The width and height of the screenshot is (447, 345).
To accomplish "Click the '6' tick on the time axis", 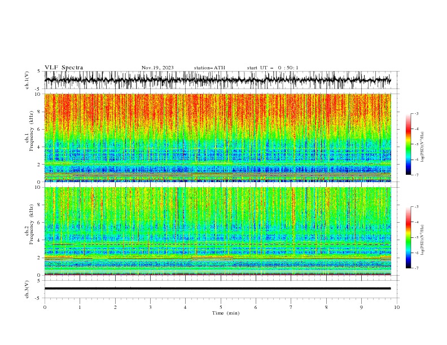I will [256, 307].
